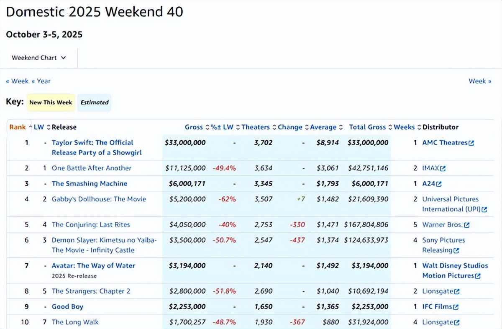This screenshot has height=329, width=502.
Task: Open The Smashing Machine release page
Action: [90, 184]
